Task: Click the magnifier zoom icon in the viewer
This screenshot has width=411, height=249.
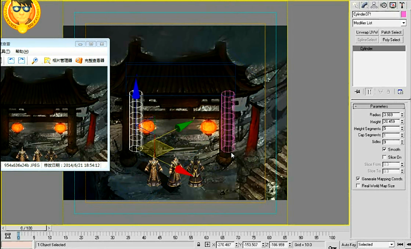Action: [x=35, y=61]
